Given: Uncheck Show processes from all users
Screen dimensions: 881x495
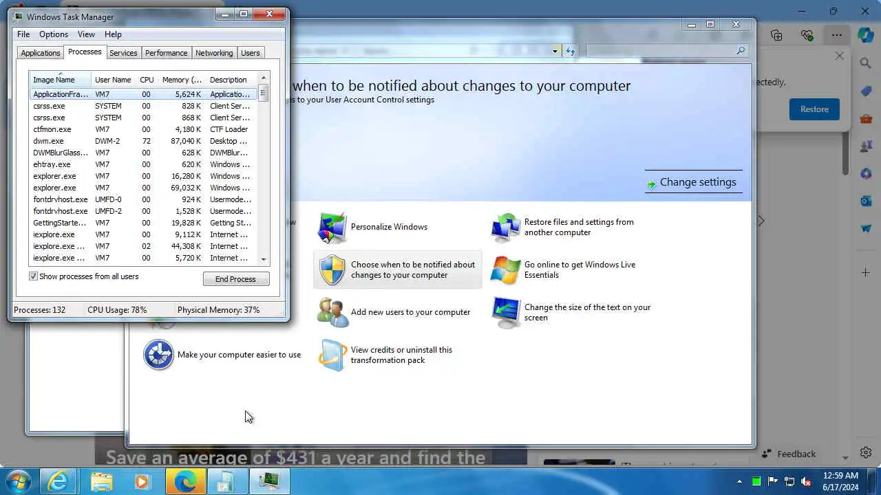Looking at the screenshot, I should pyautogui.click(x=33, y=276).
